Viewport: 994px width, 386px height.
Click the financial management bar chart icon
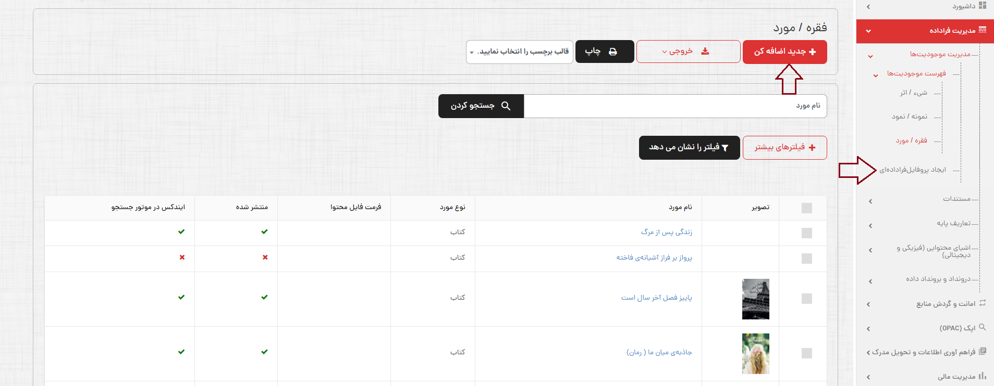pos(983,376)
